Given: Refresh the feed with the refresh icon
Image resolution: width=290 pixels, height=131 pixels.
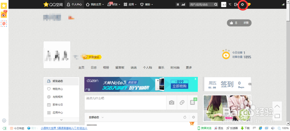Looking at the screenshot, I should pyautogui.click(x=185, y=117).
